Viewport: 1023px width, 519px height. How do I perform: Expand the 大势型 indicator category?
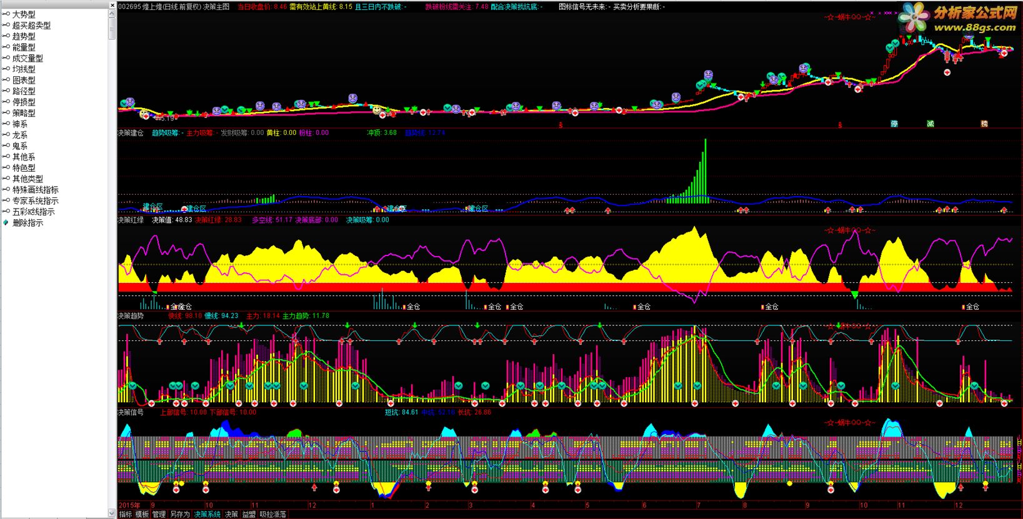click(24, 14)
